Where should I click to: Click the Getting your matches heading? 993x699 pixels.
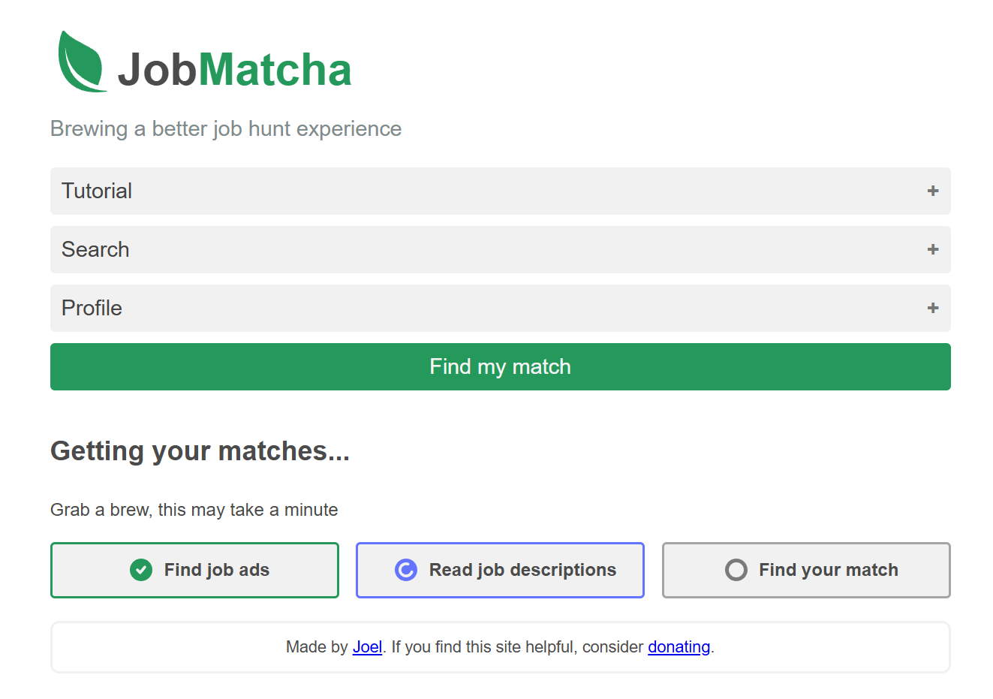click(200, 450)
